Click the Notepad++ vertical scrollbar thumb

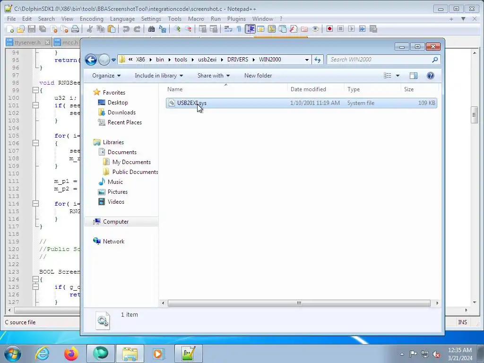point(475,115)
